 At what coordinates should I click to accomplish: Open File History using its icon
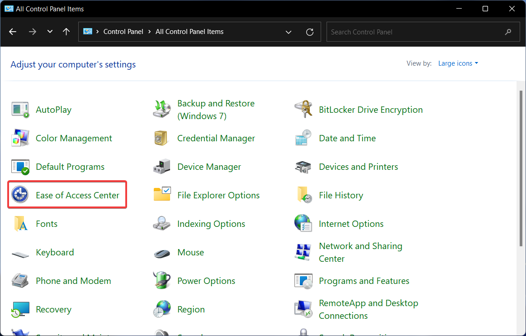pos(303,195)
